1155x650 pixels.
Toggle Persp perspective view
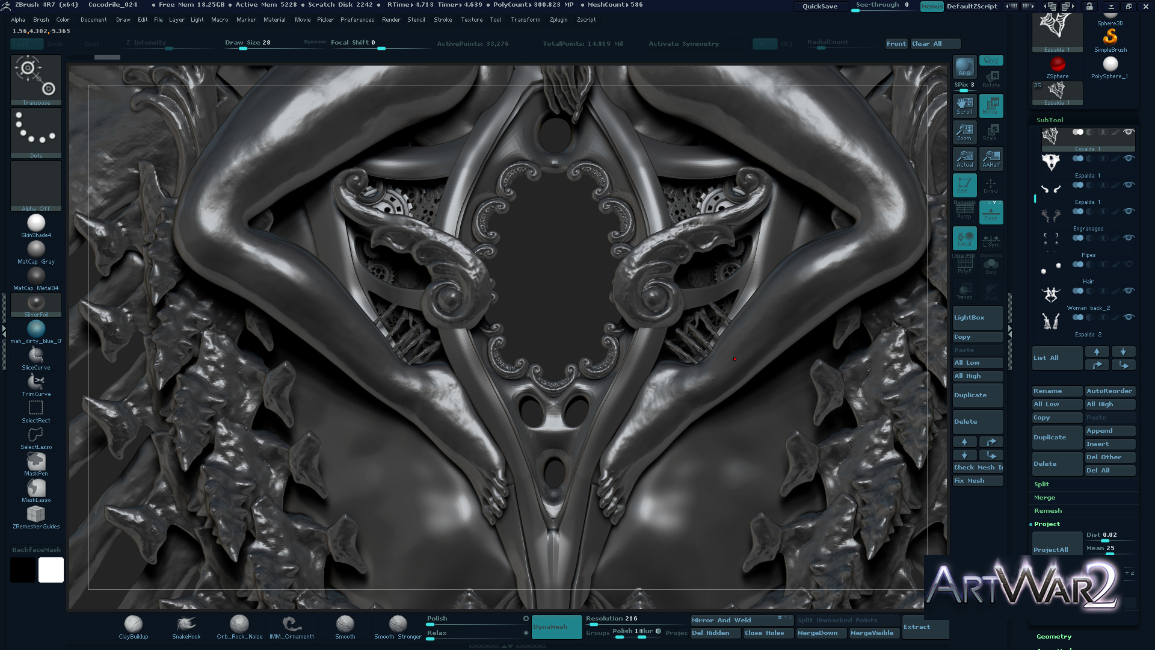click(x=964, y=212)
